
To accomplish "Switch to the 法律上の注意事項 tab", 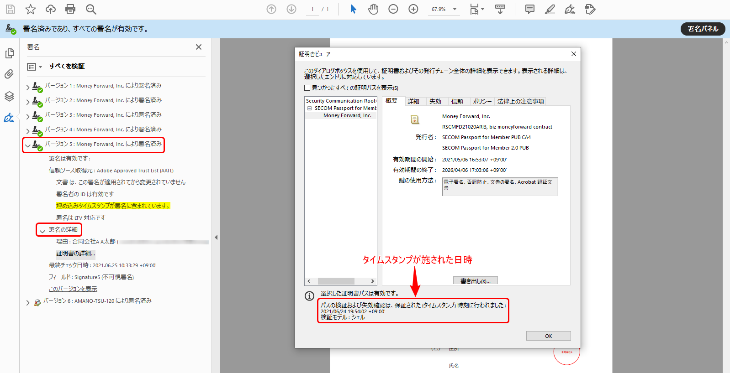I will tap(521, 101).
